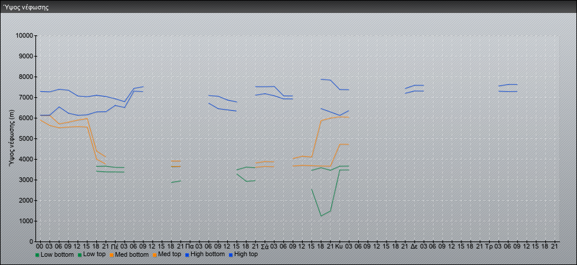Screen dimensions: 577x265
Task: Select the 'Med top' legend label
Action: click(170, 254)
